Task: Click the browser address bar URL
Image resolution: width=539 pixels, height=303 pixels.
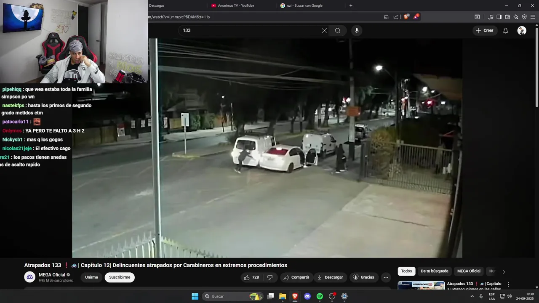Action: click(179, 17)
